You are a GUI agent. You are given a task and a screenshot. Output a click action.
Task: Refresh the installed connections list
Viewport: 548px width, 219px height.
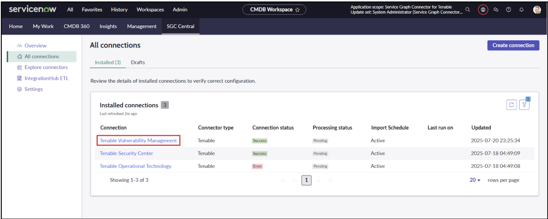tap(511, 105)
